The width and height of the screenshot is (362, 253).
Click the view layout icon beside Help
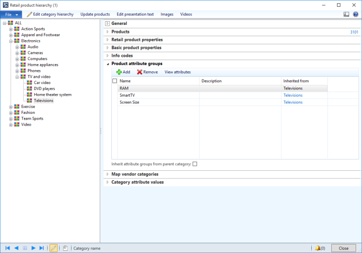pyautogui.click(x=346, y=14)
